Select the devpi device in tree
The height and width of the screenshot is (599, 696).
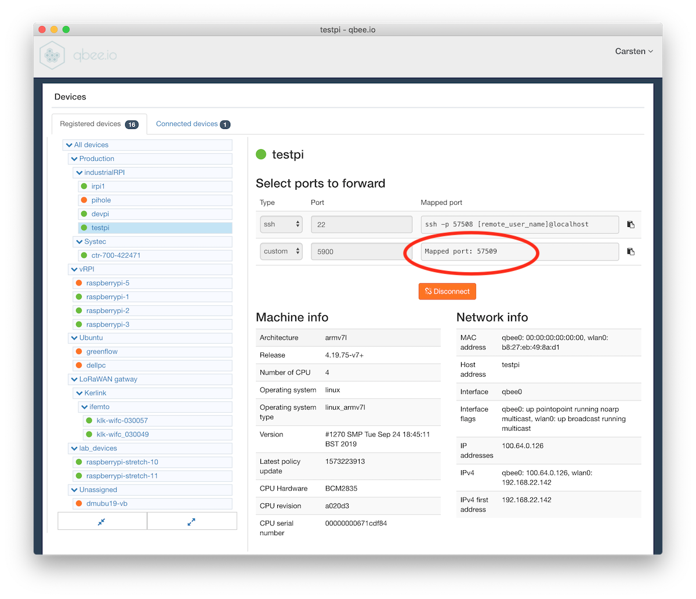click(100, 214)
